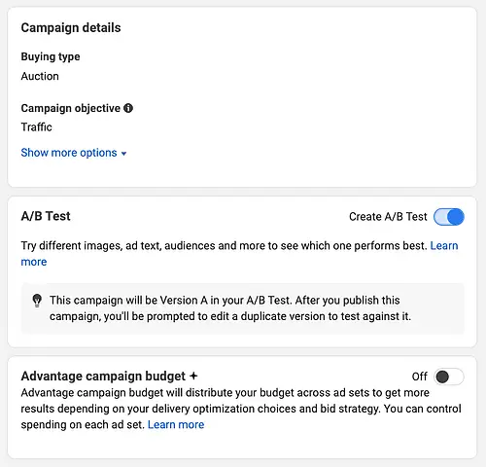Viewport: 486px width, 467px height.
Task: Click the Advantage campaign budget heading
Action: (x=103, y=377)
